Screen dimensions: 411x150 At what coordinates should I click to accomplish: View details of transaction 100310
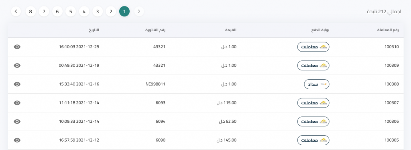point(17,47)
